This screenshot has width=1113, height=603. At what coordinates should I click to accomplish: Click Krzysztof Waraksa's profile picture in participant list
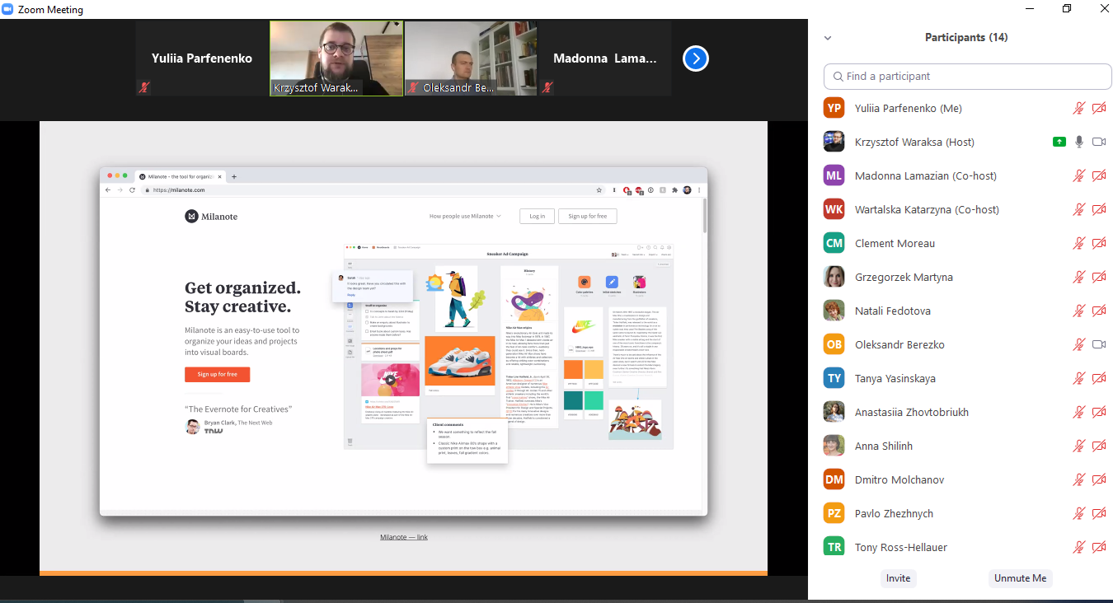coord(834,142)
